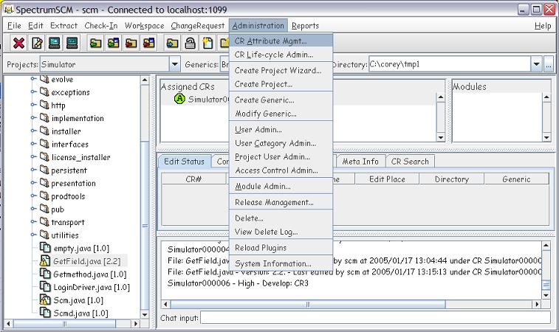
Task: Click the green A icon beside the Simulator CR
Action: coord(179,99)
